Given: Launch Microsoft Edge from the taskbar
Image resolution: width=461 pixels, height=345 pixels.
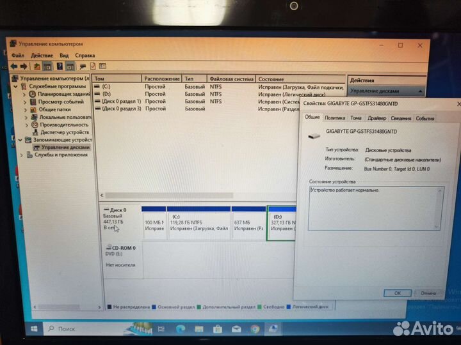Looking at the screenshot, I should (x=180, y=329).
